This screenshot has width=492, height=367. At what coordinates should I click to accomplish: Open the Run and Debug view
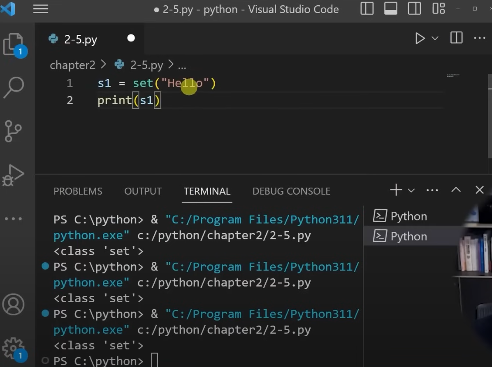point(14,175)
